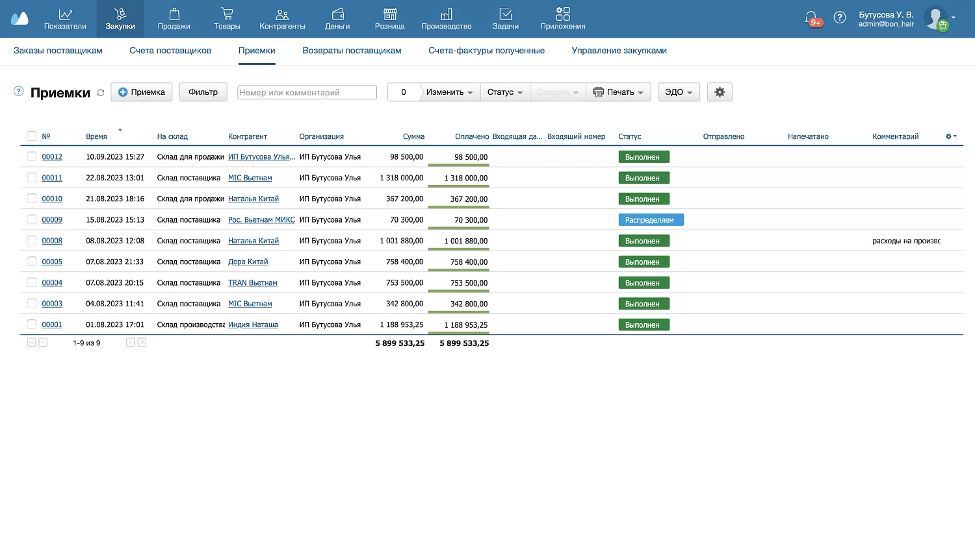Open the help question mark icon in the header
Image resolution: width=975 pixels, height=551 pixels.
pyautogui.click(x=840, y=18)
